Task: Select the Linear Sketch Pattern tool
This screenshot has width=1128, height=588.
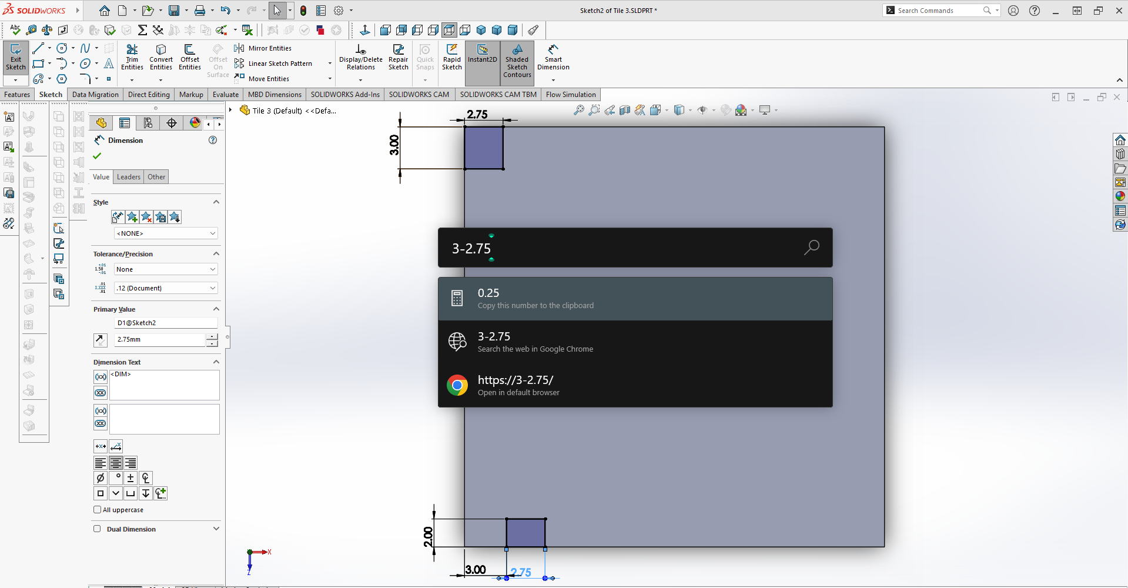Action: pyautogui.click(x=273, y=64)
